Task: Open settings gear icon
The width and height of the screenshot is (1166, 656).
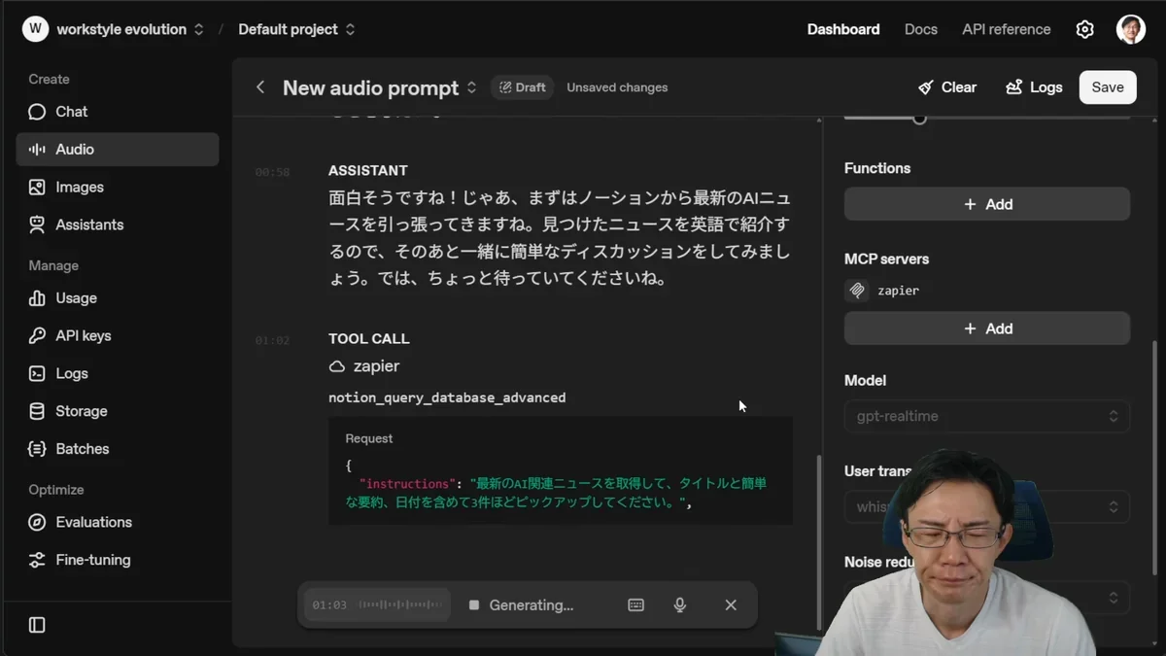Action: pyautogui.click(x=1084, y=29)
